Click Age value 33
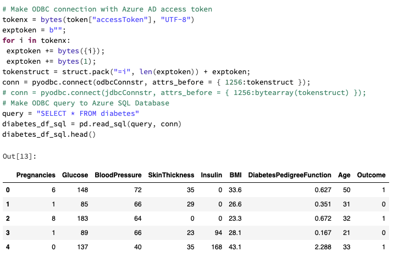 (x=347, y=247)
